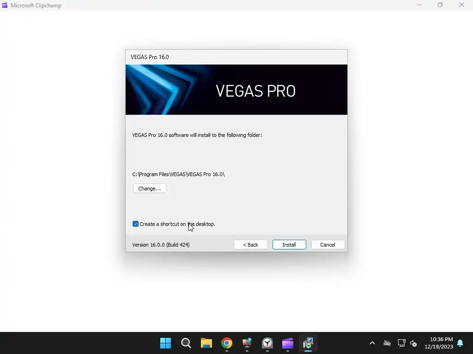
Task: Open the Change... folder dialog
Action: pyautogui.click(x=150, y=189)
